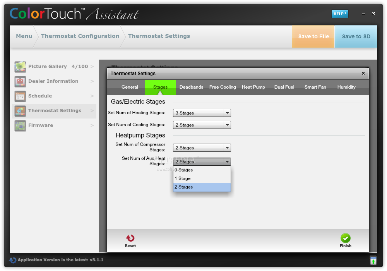Switch to the Deadbands tab

coord(191,87)
